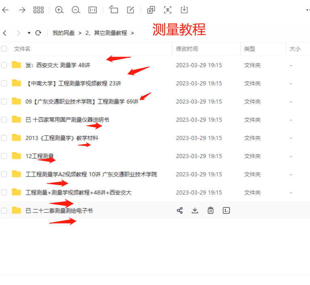Share the 二十二套测量测绘电子书 folder

(x=180, y=211)
